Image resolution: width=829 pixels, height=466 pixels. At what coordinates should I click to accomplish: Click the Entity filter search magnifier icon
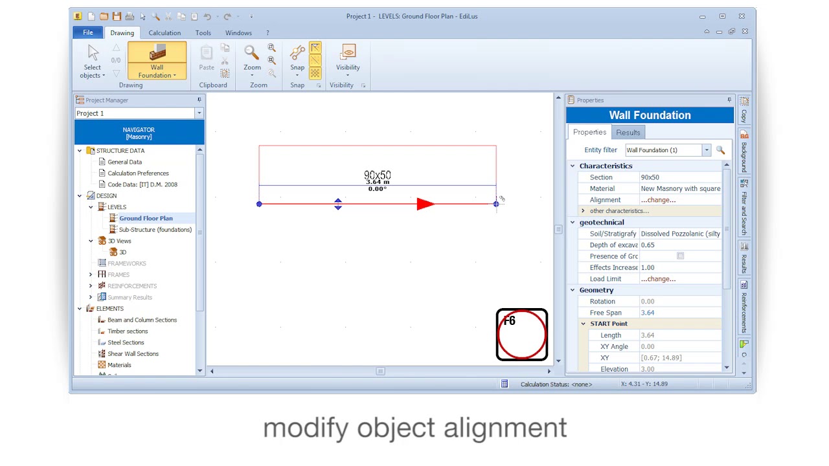pyautogui.click(x=720, y=150)
